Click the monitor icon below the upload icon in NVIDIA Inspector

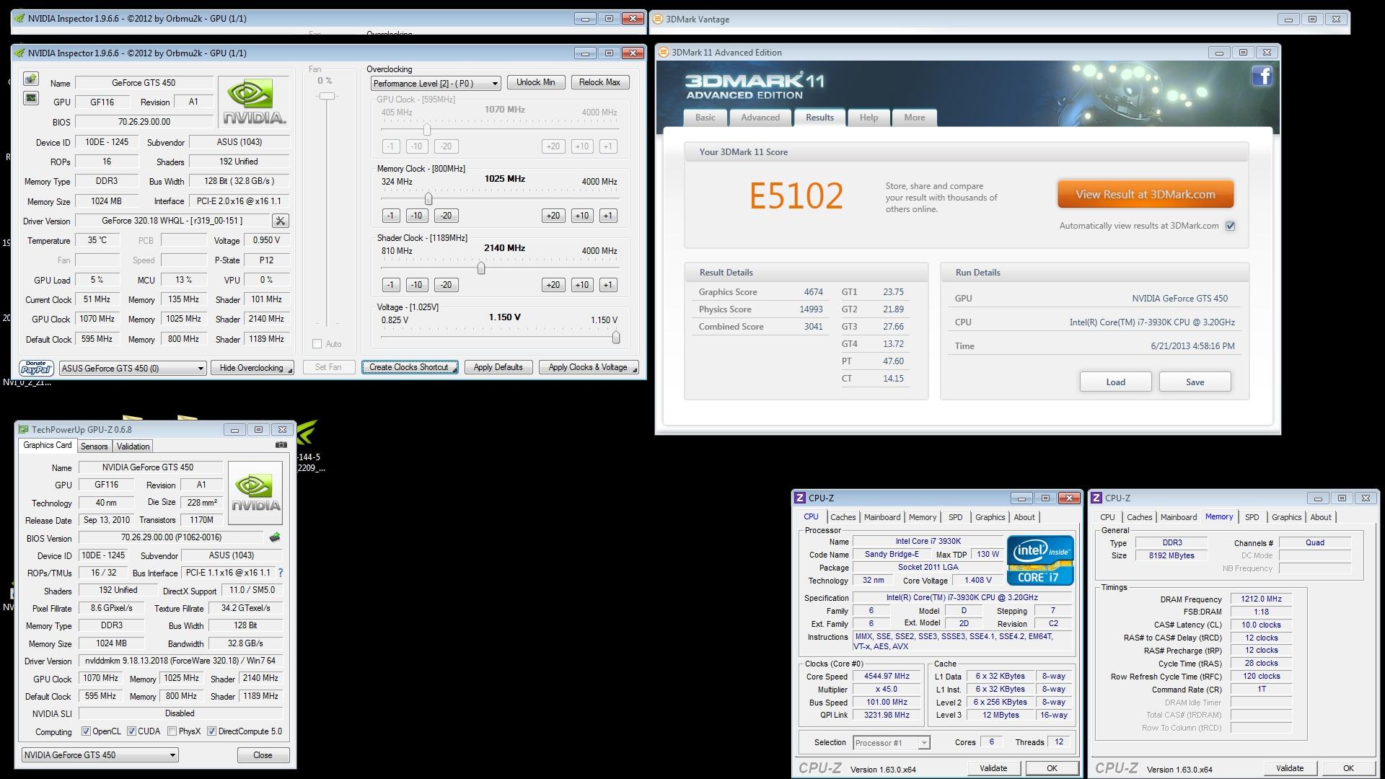coord(31,98)
